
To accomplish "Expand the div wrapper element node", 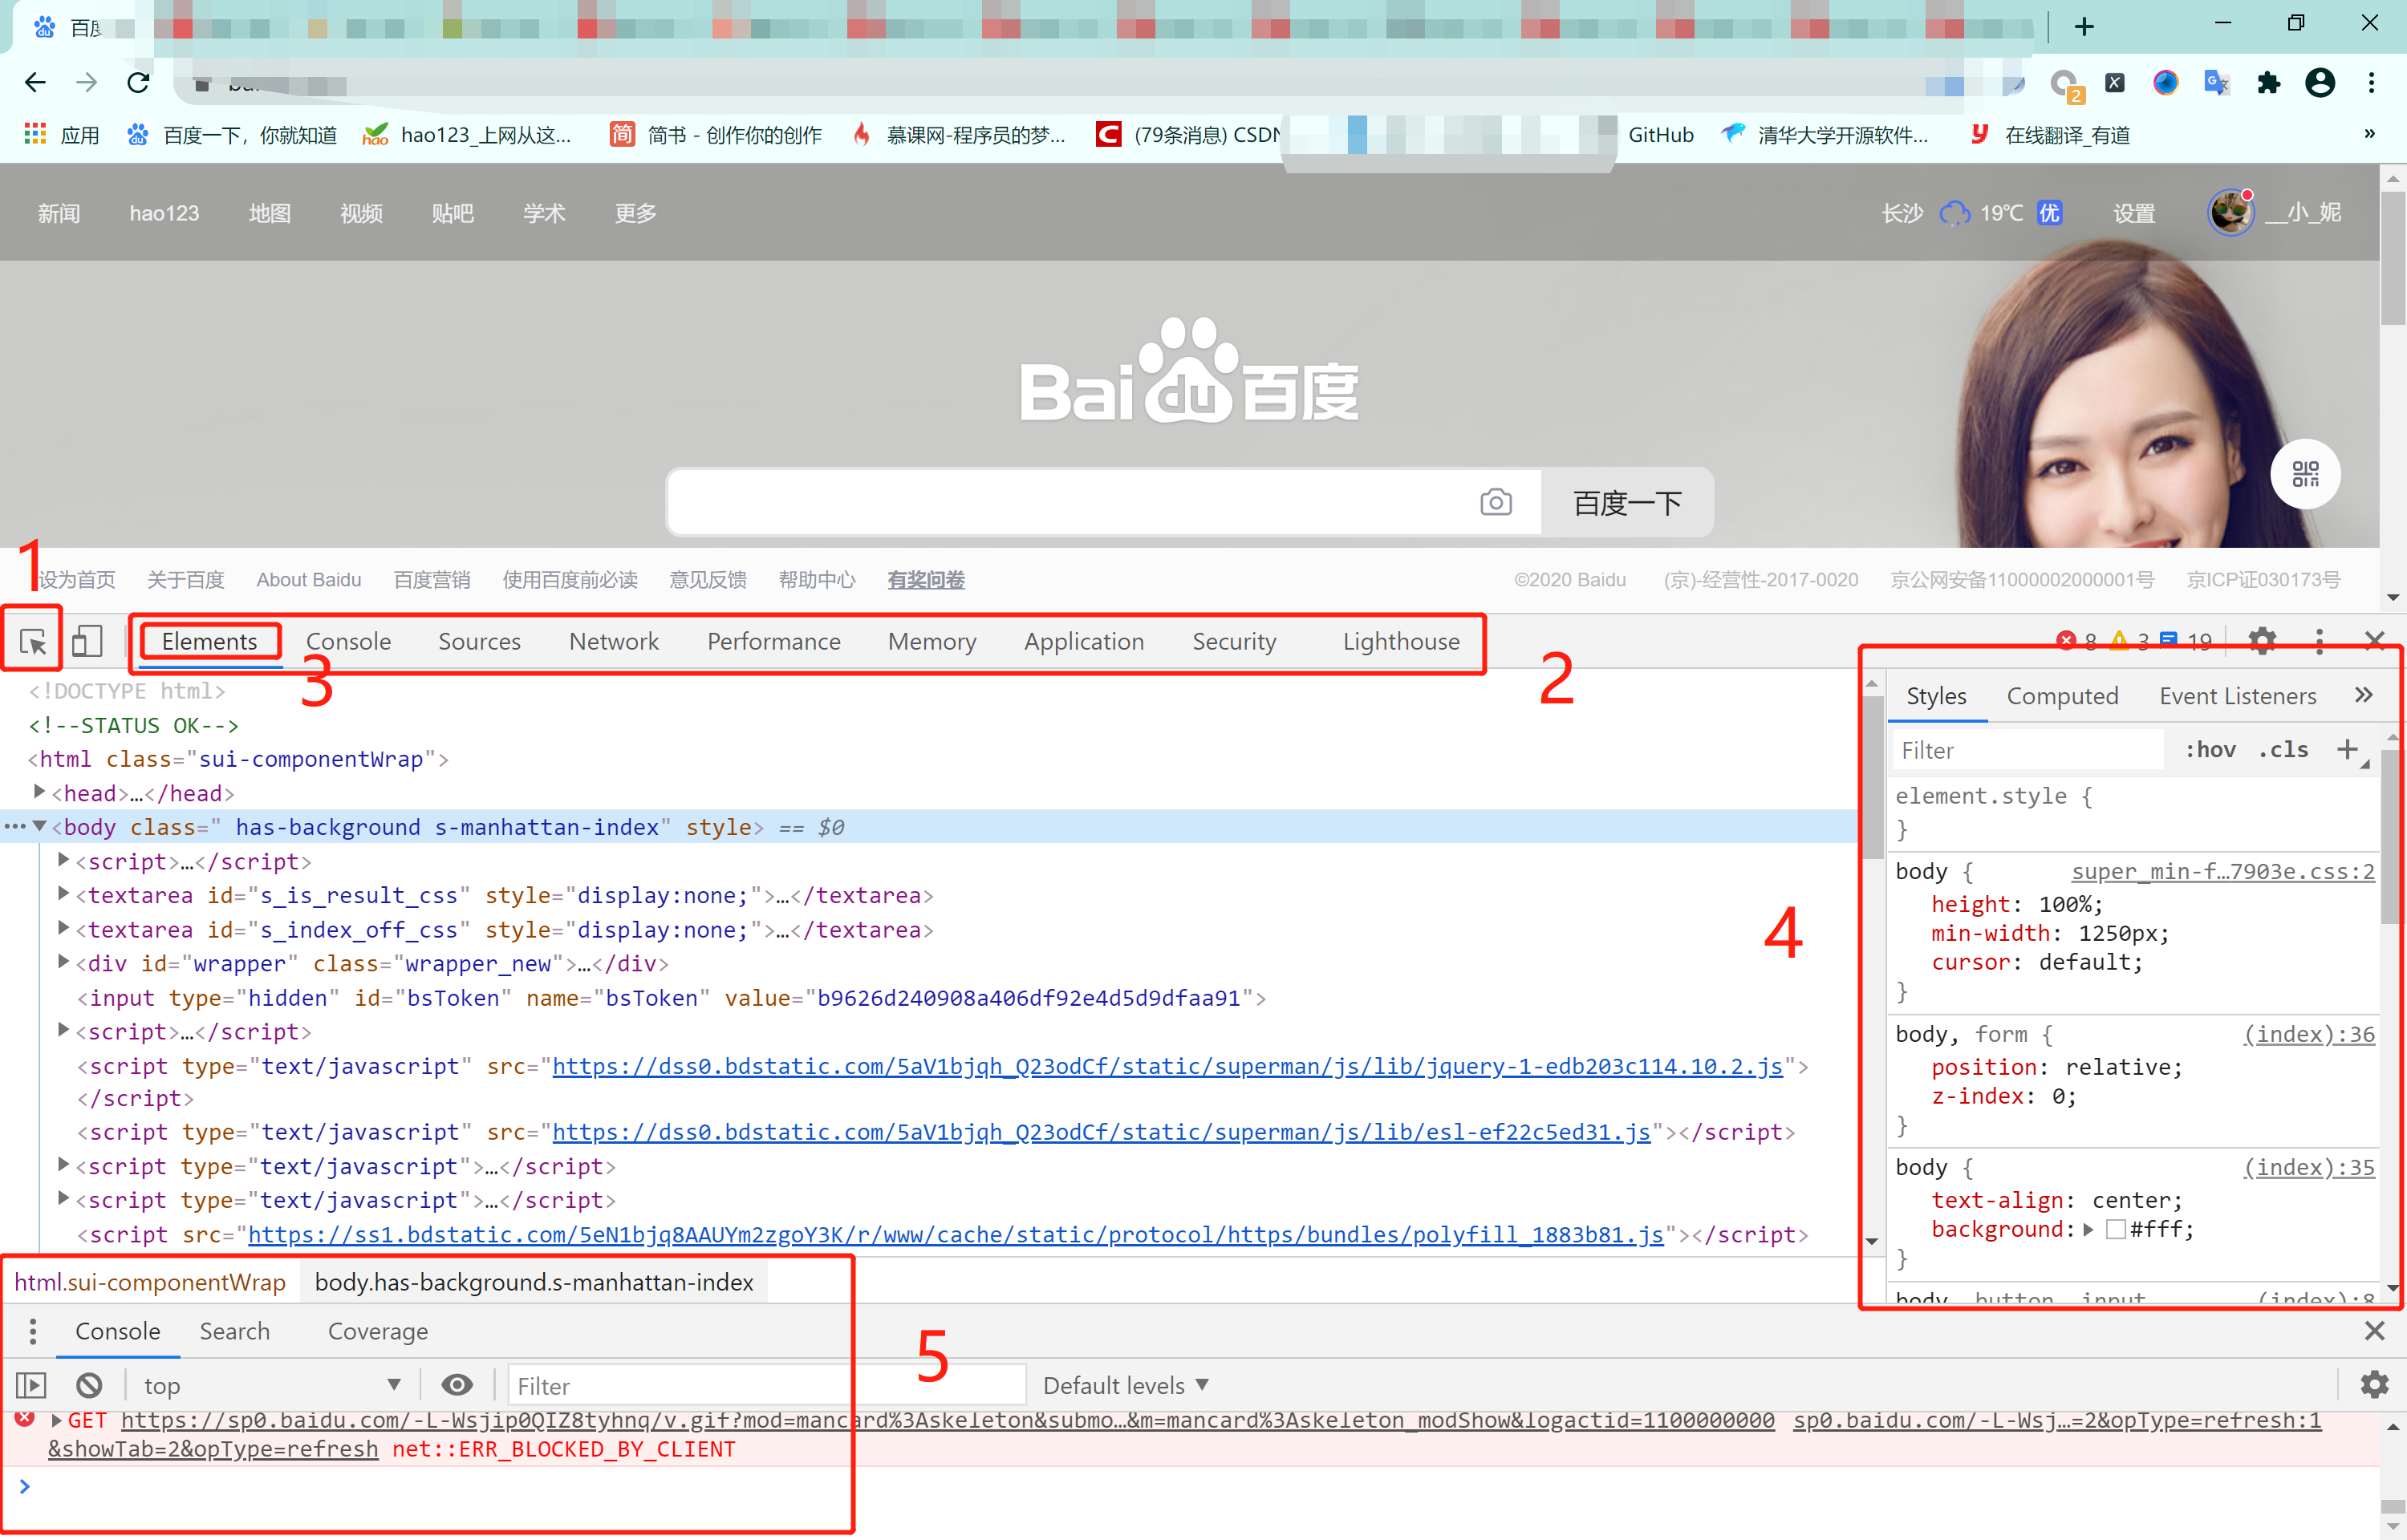I will pos(63,962).
